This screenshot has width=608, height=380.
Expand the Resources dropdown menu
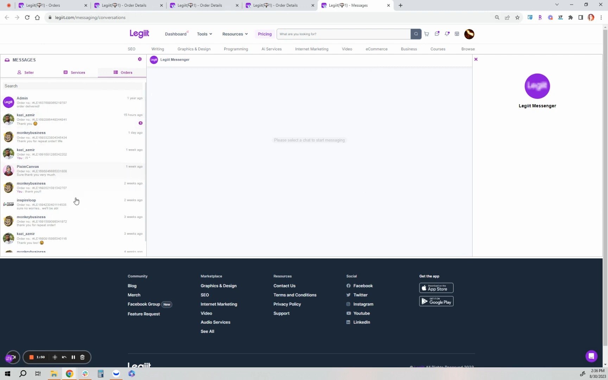click(x=235, y=34)
